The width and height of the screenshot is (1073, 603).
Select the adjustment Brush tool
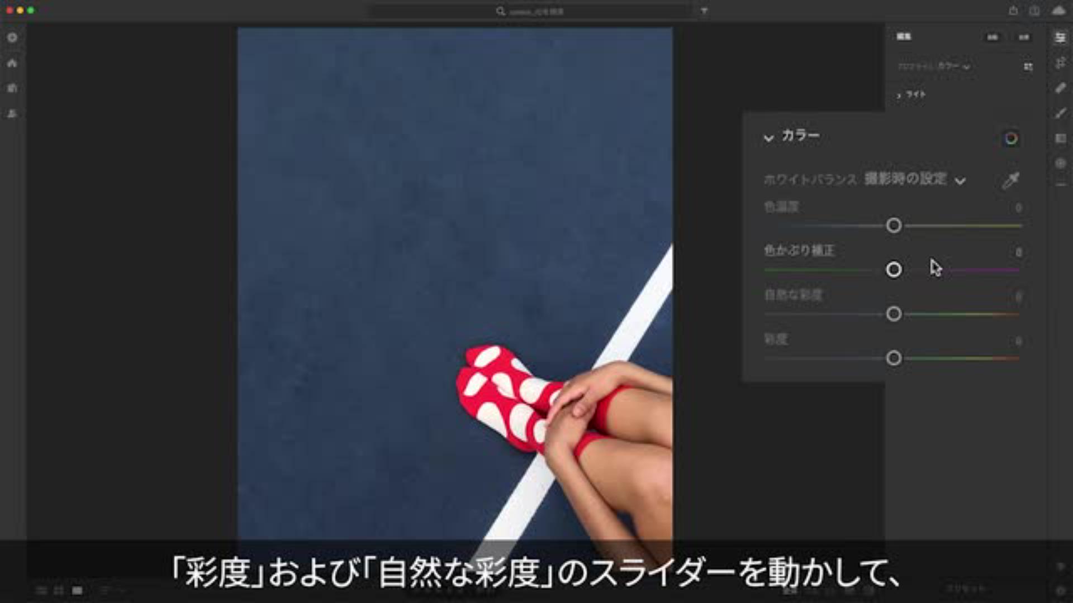1060,113
